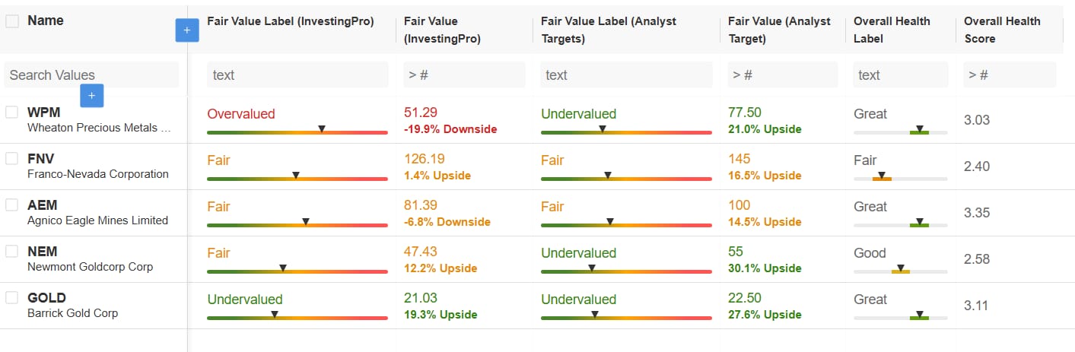The height and width of the screenshot is (352, 1075).
Task: Sort by Fair Value (Analyst Target) column header
Action: point(779,30)
